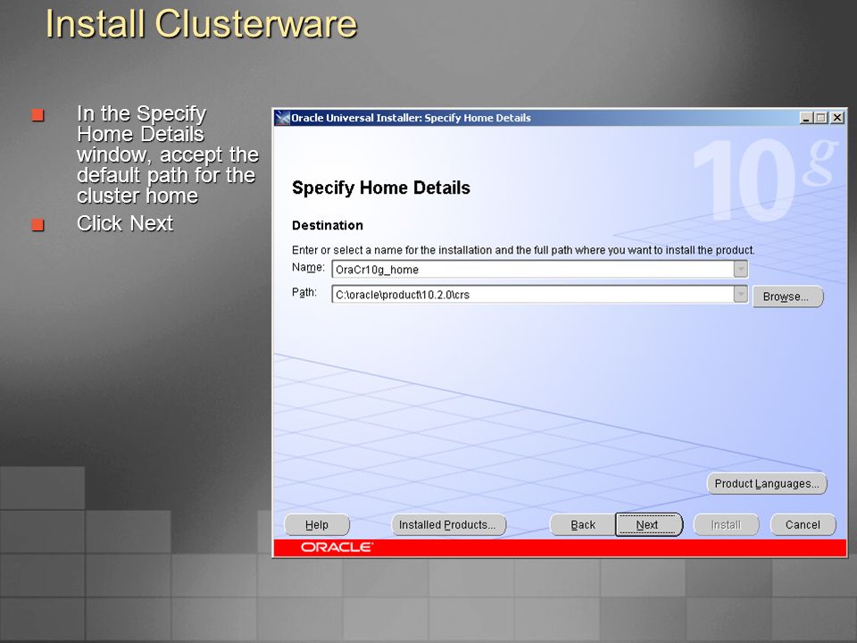The height and width of the screenshot is (643, 857).
Task: Click the 'Specify Home Details' heading
Action: pos(381,188)
